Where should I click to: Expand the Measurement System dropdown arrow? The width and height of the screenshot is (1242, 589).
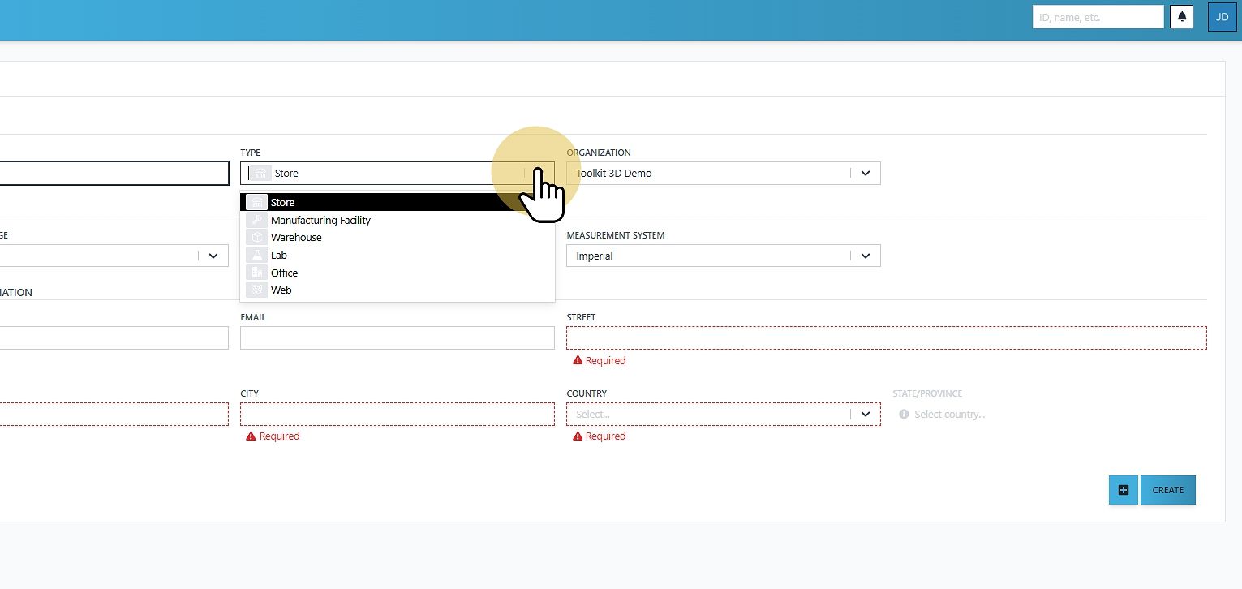point(866,256)
